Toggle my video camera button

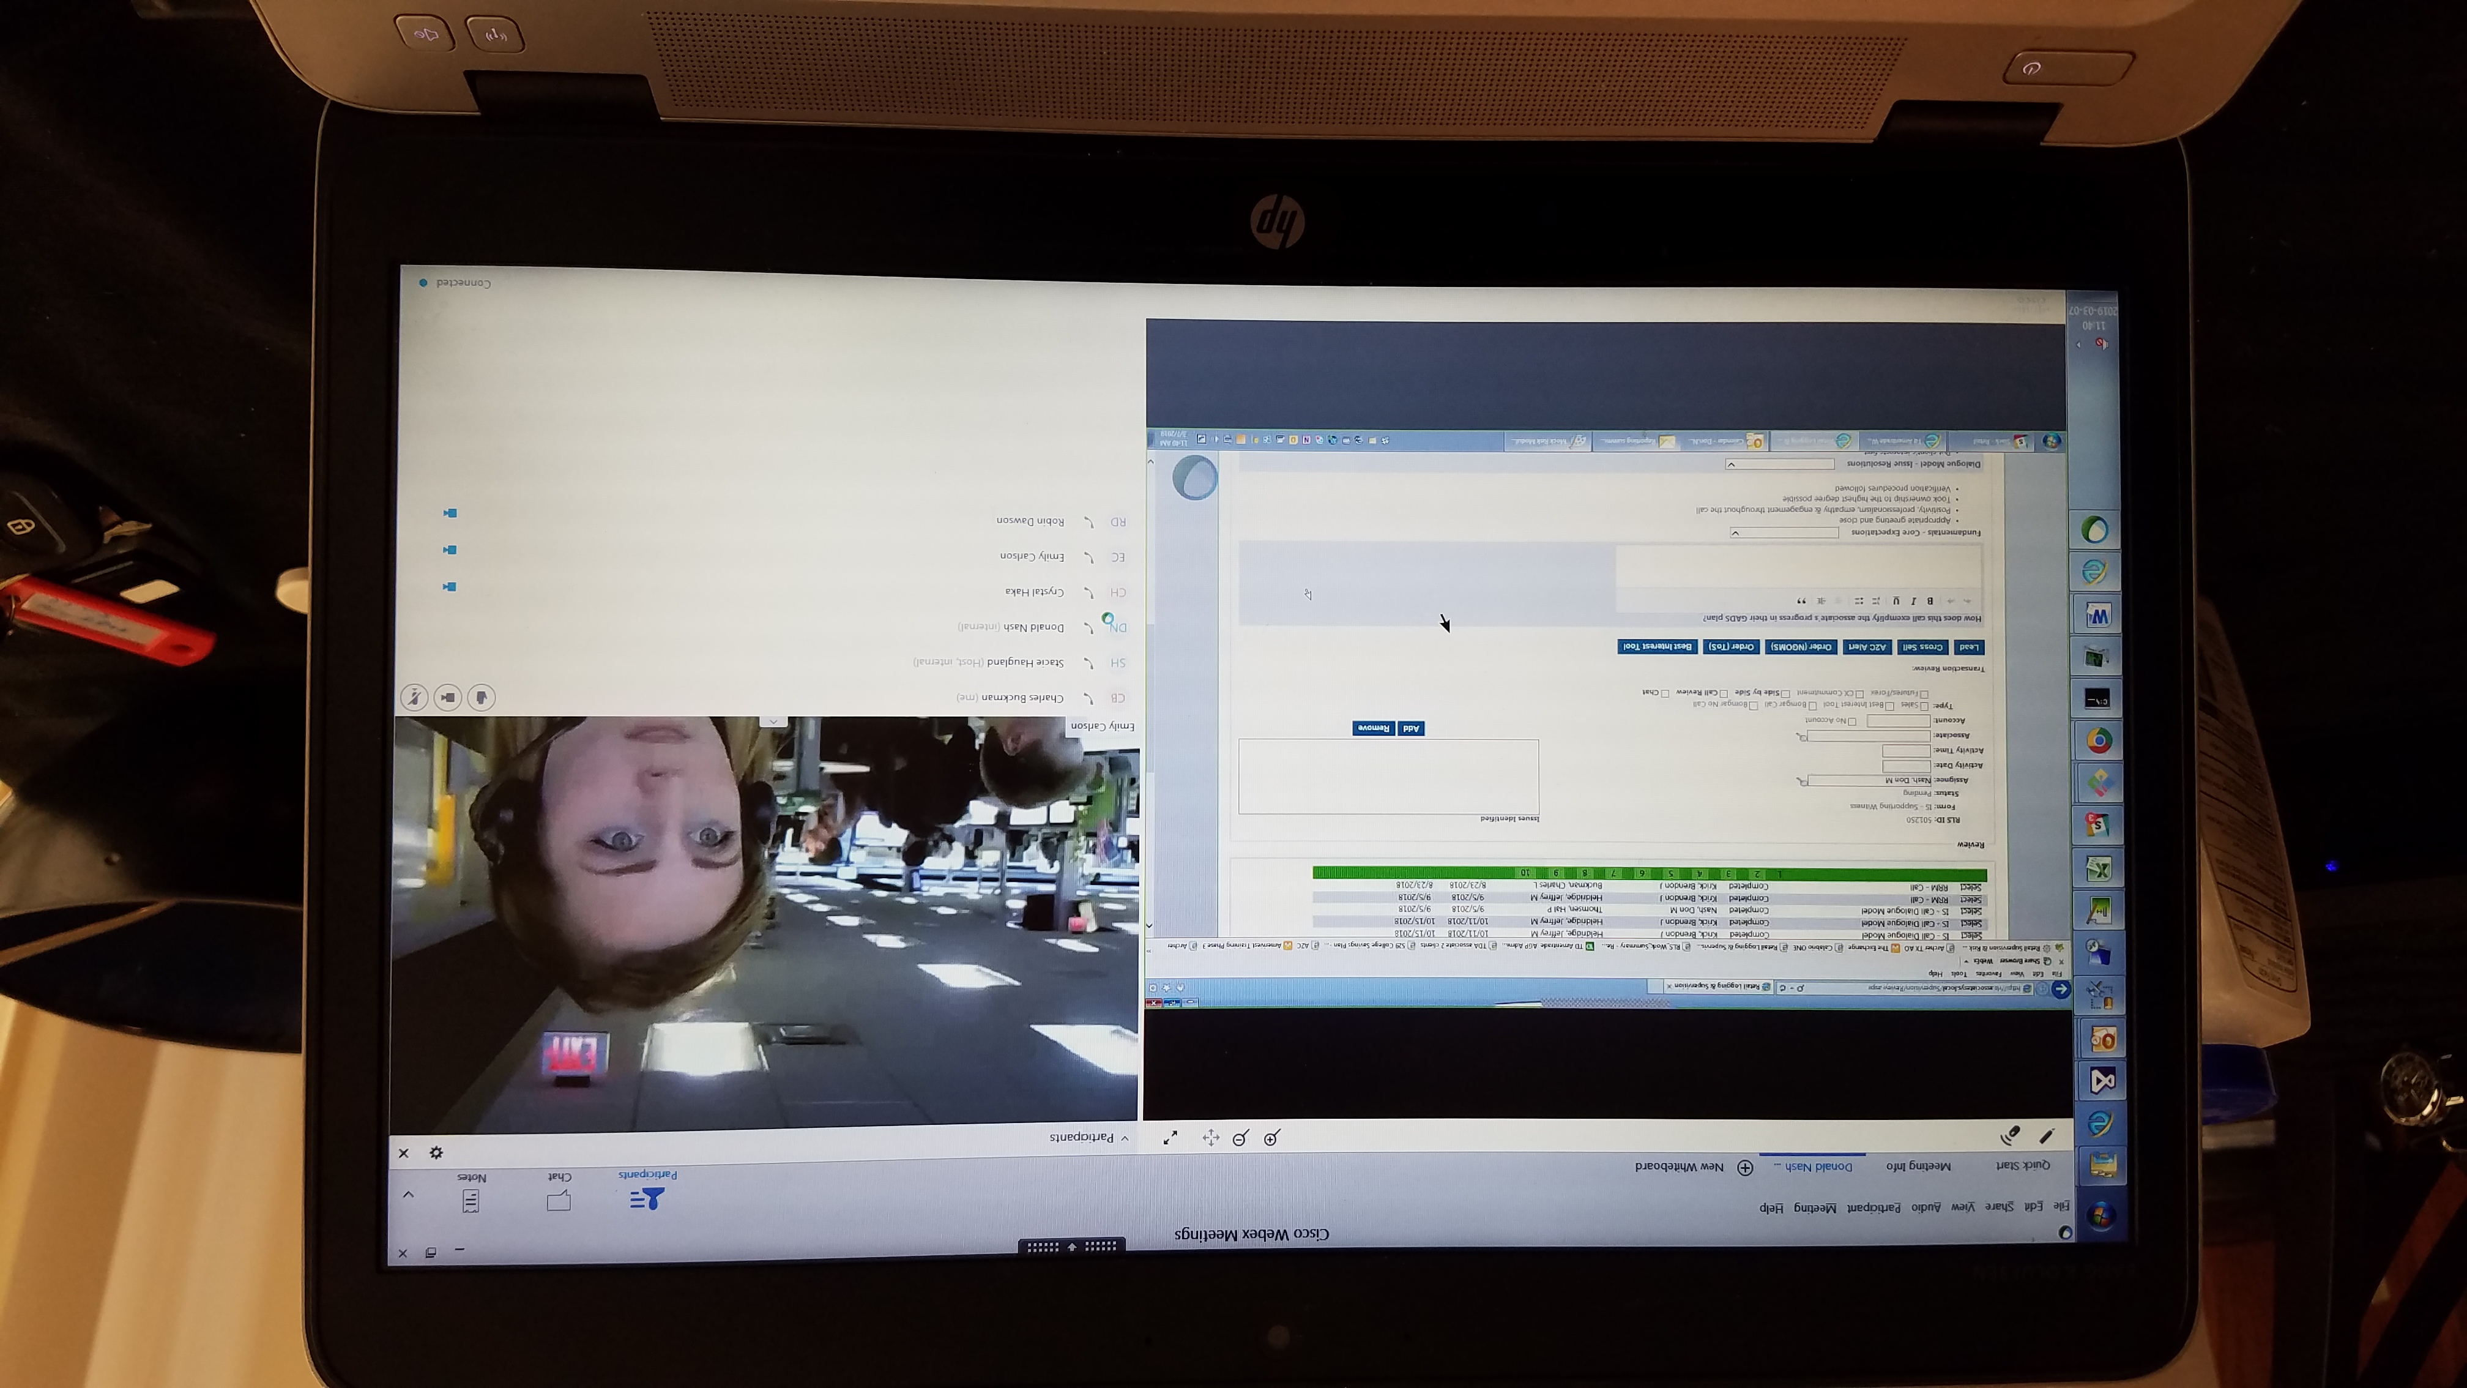click(x=447, y=696)
